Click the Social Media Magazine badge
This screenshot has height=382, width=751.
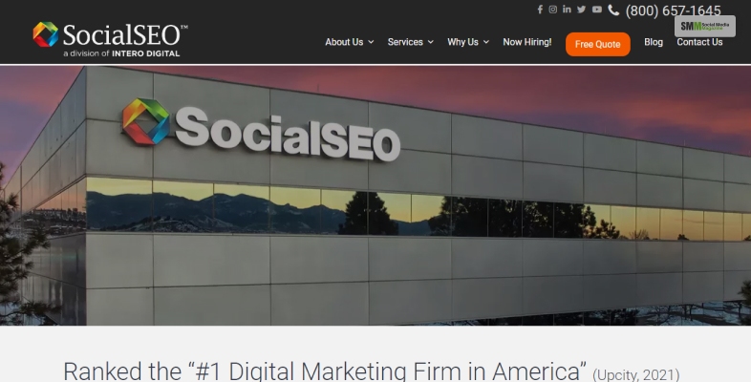tap(704, 26)
